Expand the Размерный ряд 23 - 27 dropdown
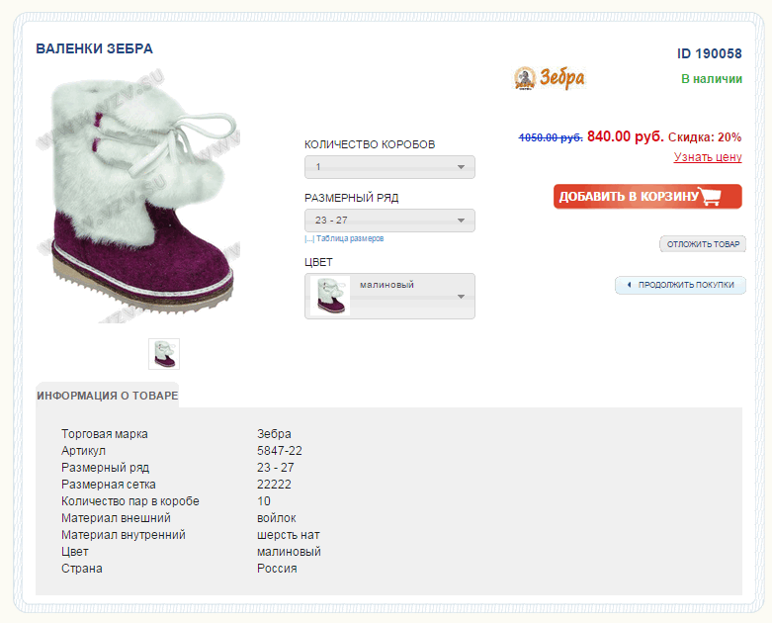The height and width of the screenshot is (623, 772). click(389, 221)
